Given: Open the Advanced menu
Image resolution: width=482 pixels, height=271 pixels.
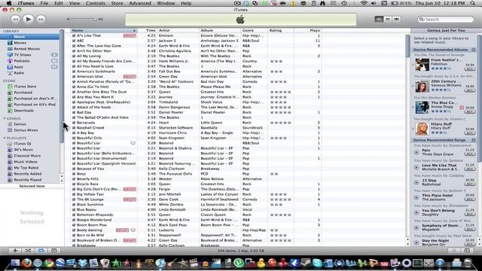Looking at the screenshot, I should click(140, 3).
